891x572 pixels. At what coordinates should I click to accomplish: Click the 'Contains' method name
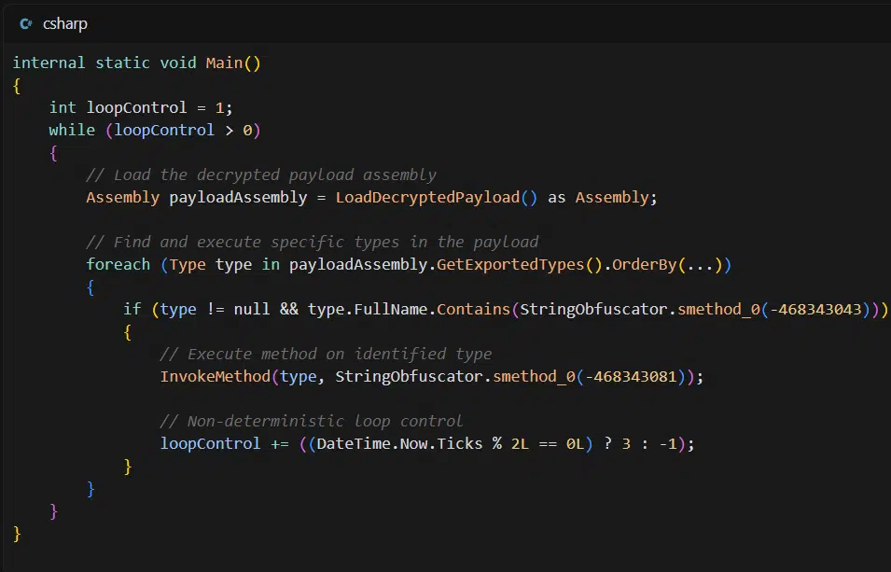coord(473,309)
